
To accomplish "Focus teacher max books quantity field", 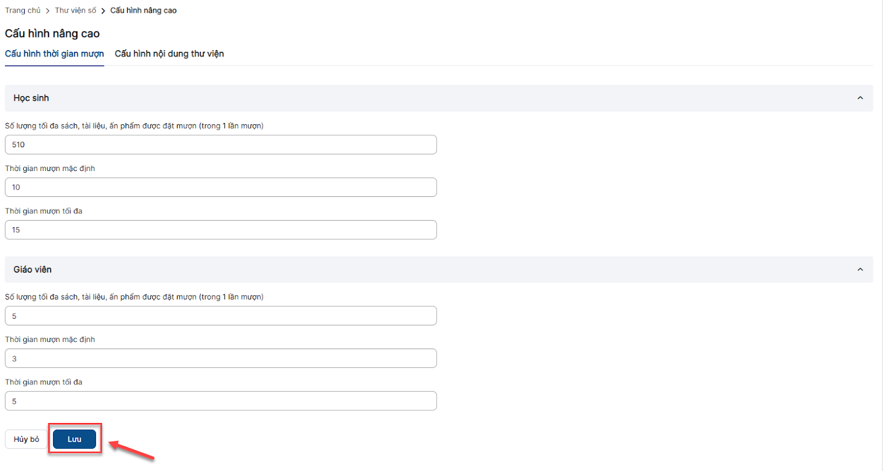I will click(x=221, y=316).
